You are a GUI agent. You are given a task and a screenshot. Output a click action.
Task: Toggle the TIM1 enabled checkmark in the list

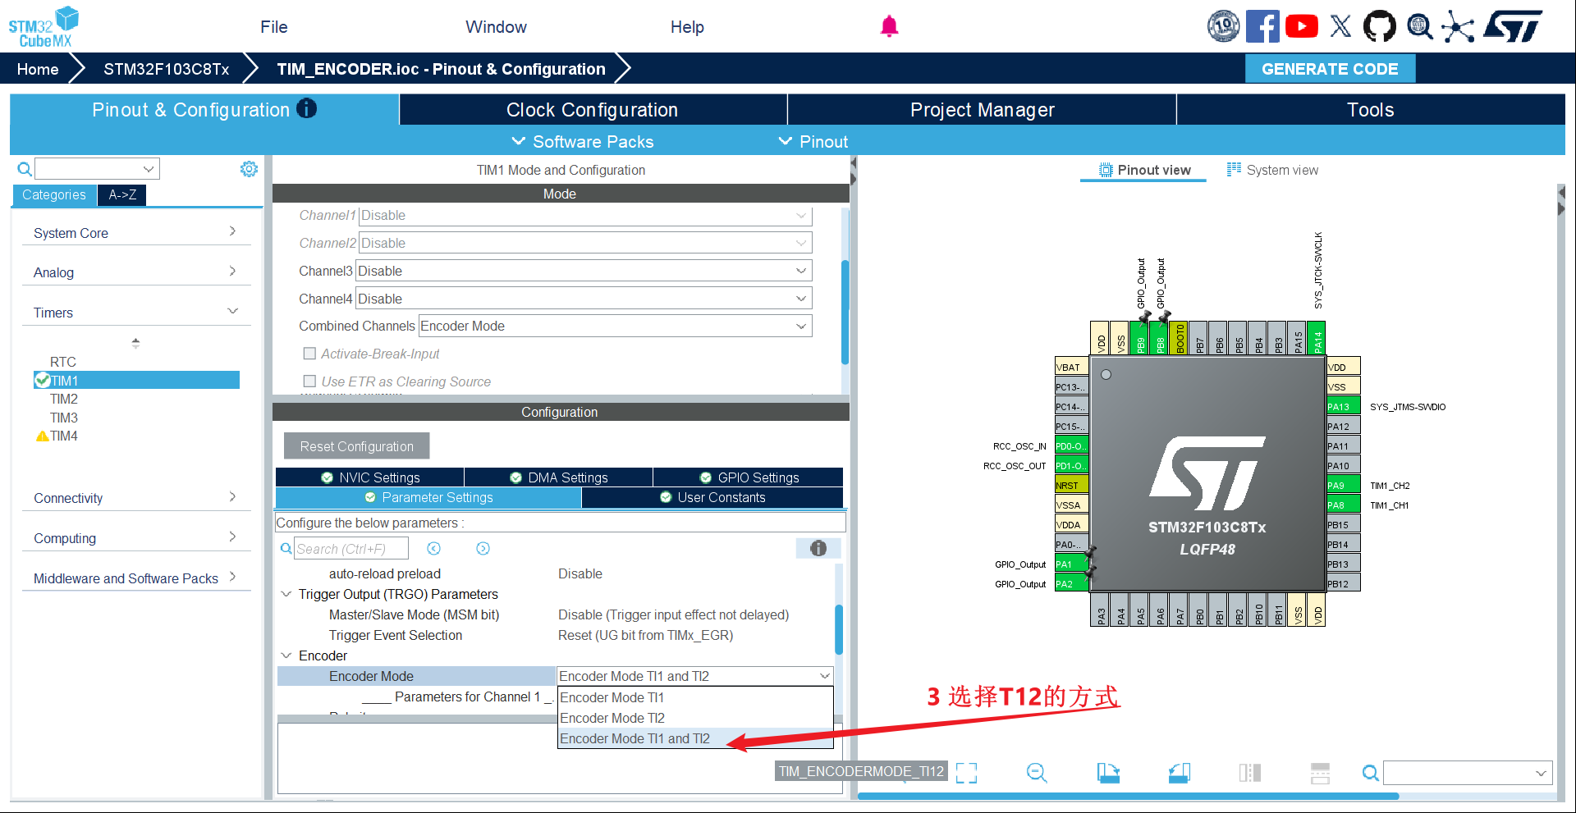(x=42, y=380)
